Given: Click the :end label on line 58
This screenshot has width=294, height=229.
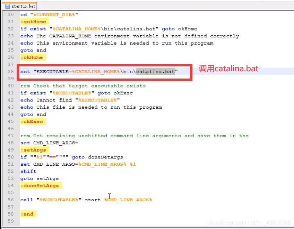Looking at the screenshot, I should 28,214.
